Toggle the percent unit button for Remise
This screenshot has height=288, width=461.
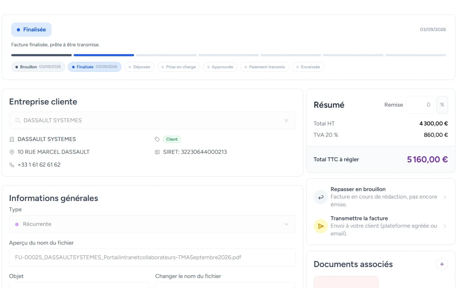pyautogui.click(x=442, y=105)
